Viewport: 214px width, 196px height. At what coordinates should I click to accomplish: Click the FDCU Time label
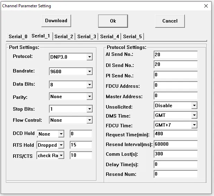(119, 126)
